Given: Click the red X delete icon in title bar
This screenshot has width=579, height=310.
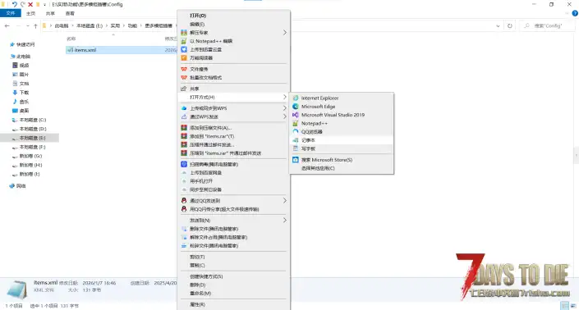Looking at the screenshot, I should 30,4.
